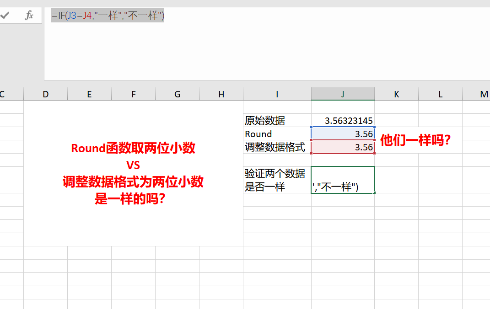Select the blue-highlighted 3.56 Round cell
The image size is (490, 309).
tap(343, 133)
